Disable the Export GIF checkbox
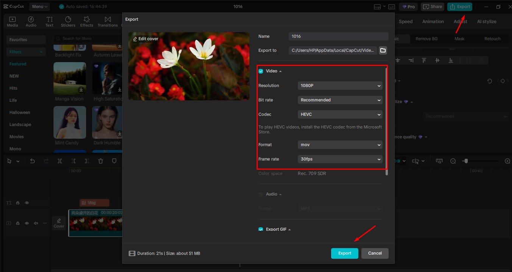Viewport: 512px width, 272px height. (260, 229)
